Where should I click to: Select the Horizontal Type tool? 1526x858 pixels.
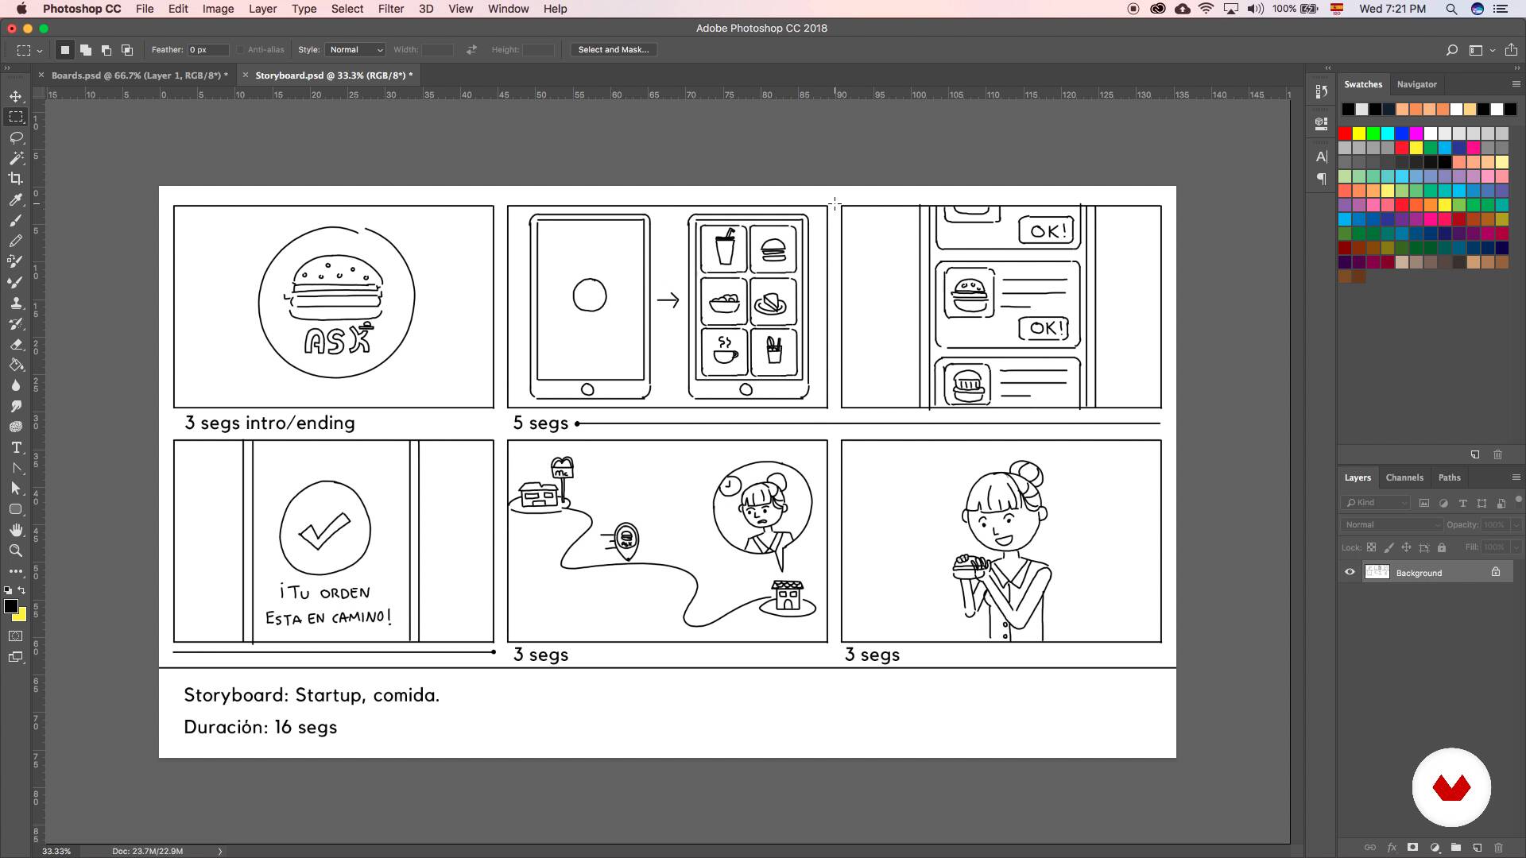16,447
